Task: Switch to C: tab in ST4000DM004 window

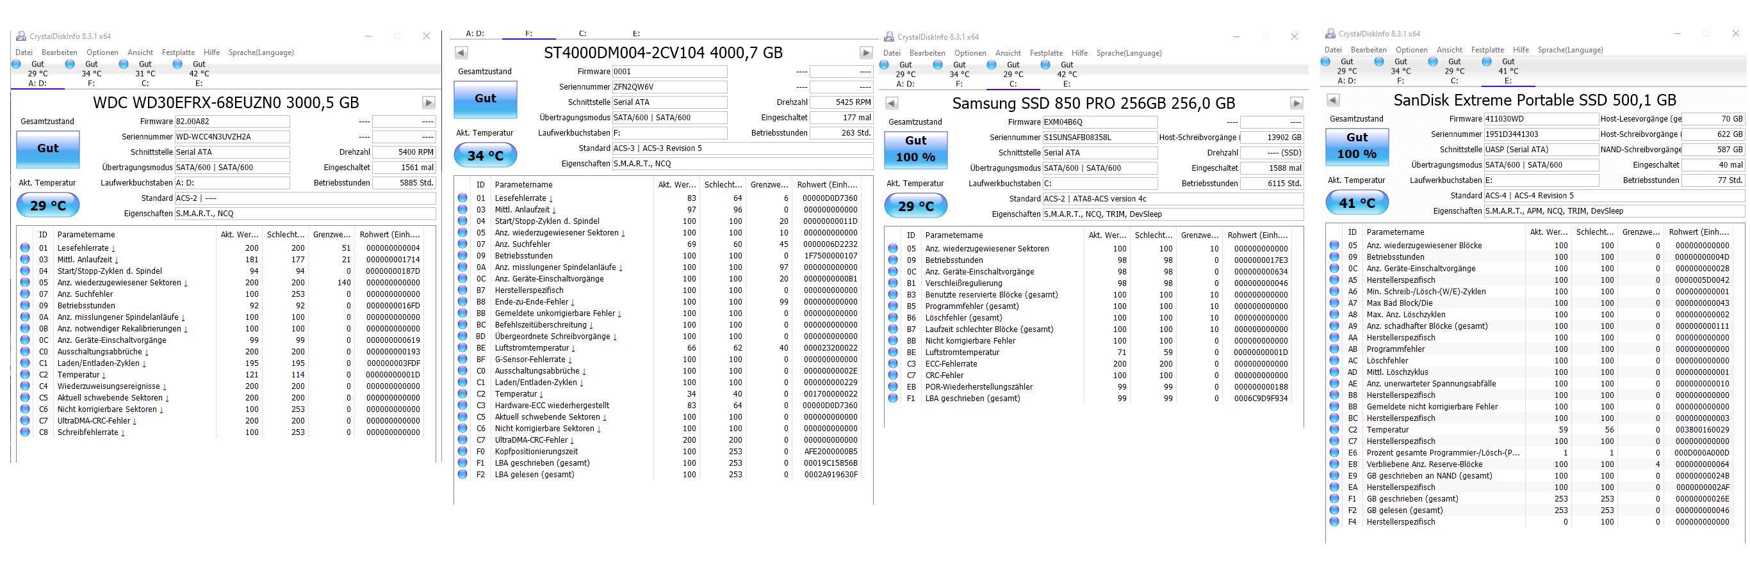Action: point(583,33)
